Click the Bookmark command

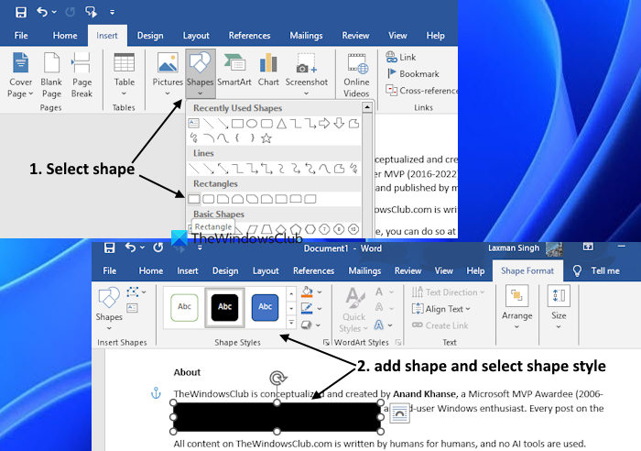coord(413,73)
